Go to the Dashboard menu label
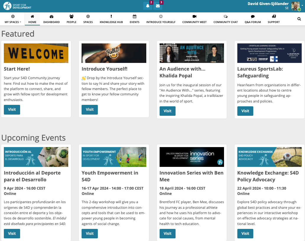The width and height of the screenshot is (305, 241). 51,22
